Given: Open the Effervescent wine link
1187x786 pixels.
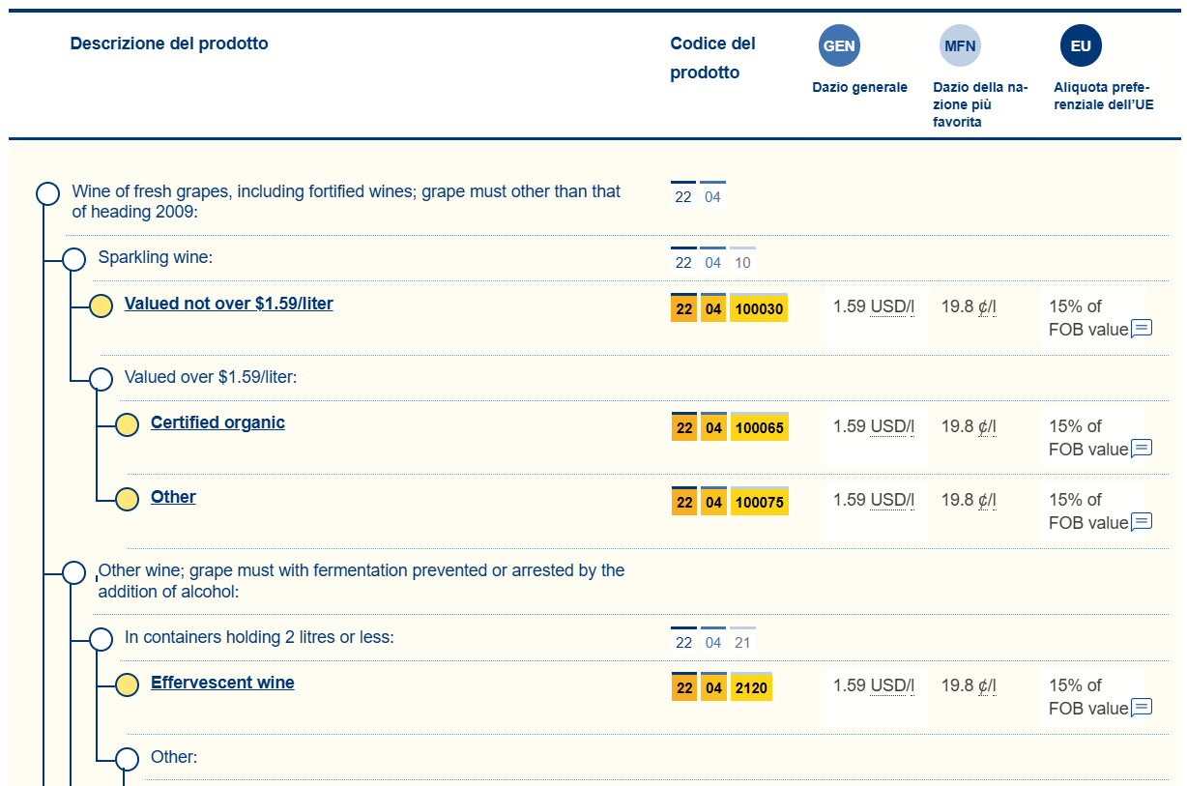Looking at the screenshot, I should coord(222,683).
